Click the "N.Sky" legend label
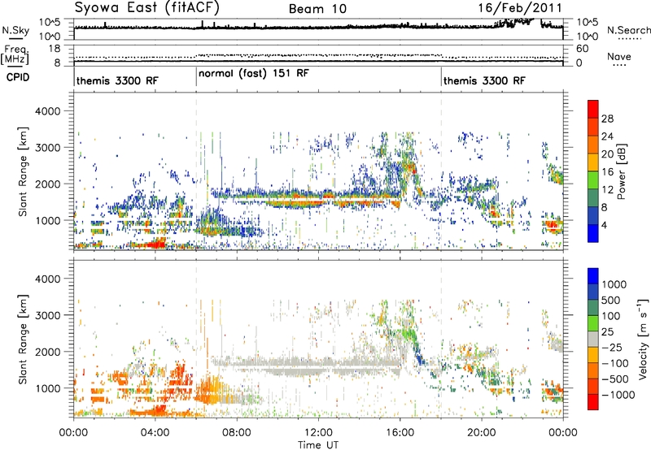This screenshot has width=651, height=450. click(x=15, y=30)
